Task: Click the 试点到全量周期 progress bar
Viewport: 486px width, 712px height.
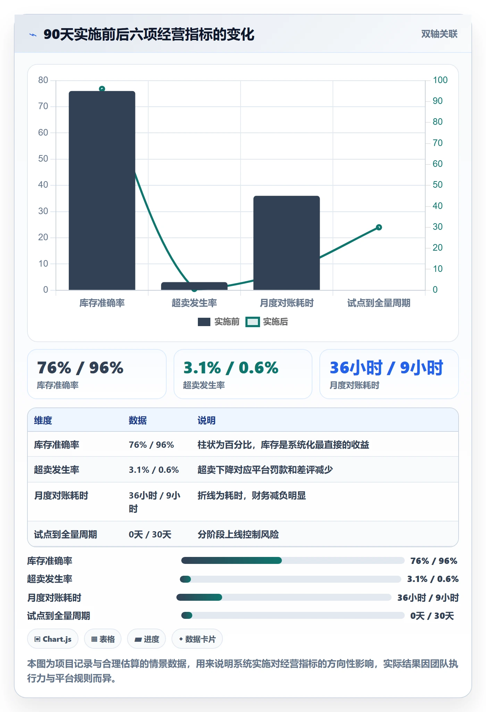Action: pos(293,615)
